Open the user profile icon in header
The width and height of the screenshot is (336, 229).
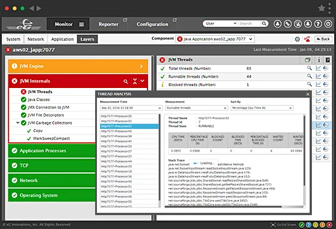tap(278, 24)
